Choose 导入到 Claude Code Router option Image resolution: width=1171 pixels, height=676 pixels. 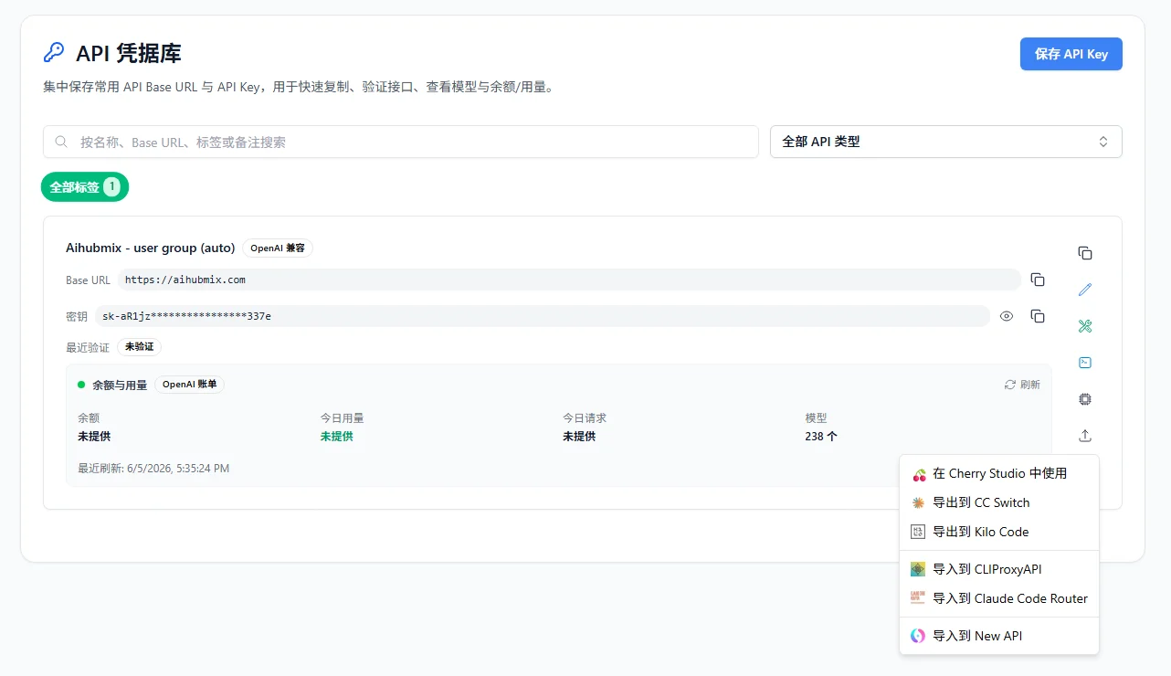[999, 598]
